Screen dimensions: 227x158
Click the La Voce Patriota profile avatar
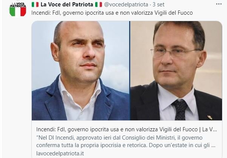point(18,9)
